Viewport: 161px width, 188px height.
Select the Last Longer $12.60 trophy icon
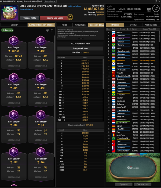coord(14,40)
